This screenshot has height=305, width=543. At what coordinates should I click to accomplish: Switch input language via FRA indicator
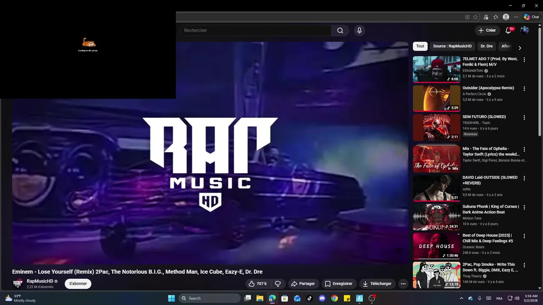pos(499,298)
